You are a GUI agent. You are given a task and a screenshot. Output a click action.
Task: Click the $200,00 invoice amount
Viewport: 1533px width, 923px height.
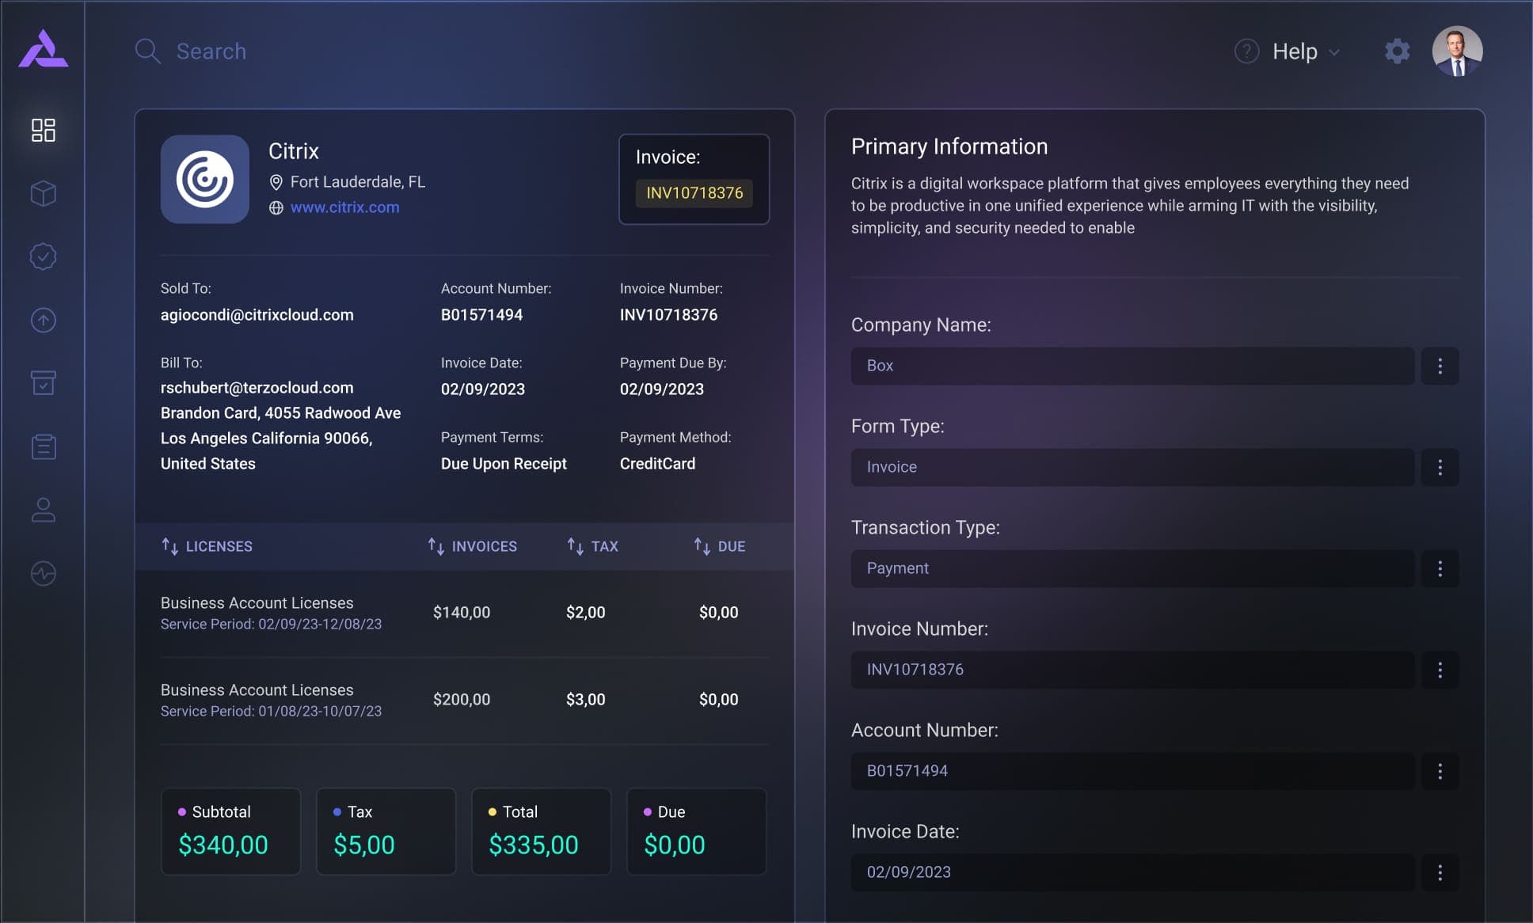pyautogui.click(x=462, y=700)
